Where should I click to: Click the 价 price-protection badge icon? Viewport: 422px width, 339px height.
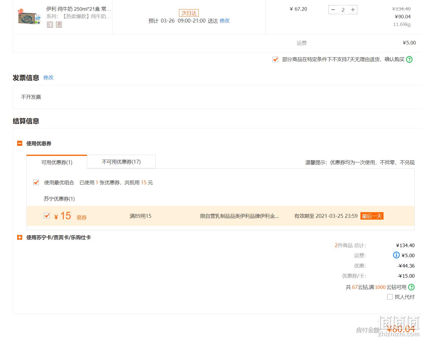[50, 25]
